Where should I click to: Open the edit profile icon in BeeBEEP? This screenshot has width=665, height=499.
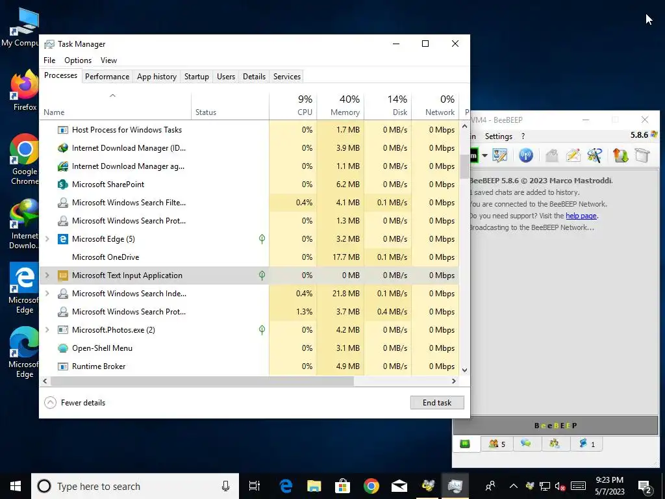click(x=500, y=155)
